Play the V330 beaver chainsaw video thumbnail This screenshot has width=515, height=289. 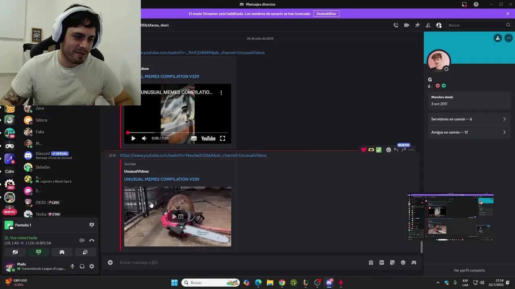click(x=174, y=217)
